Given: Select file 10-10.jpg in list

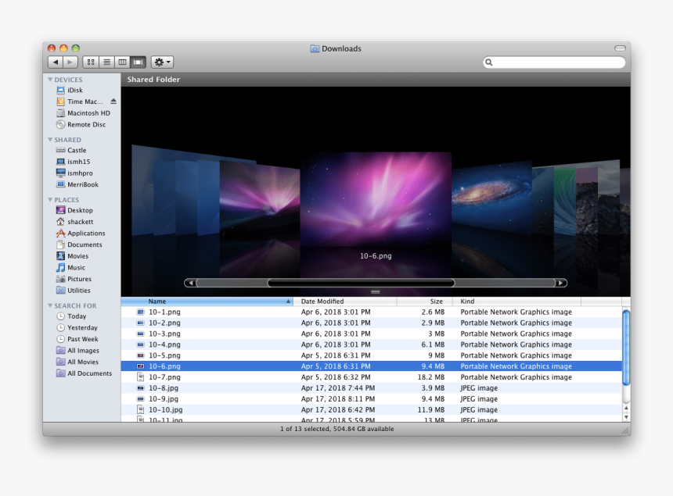Looking at the screenshot, I should click(372, 410).
